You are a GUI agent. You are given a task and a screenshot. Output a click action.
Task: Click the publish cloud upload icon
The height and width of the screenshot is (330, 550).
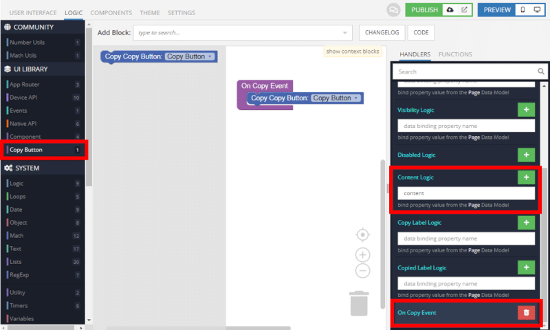tap(450, 10)
